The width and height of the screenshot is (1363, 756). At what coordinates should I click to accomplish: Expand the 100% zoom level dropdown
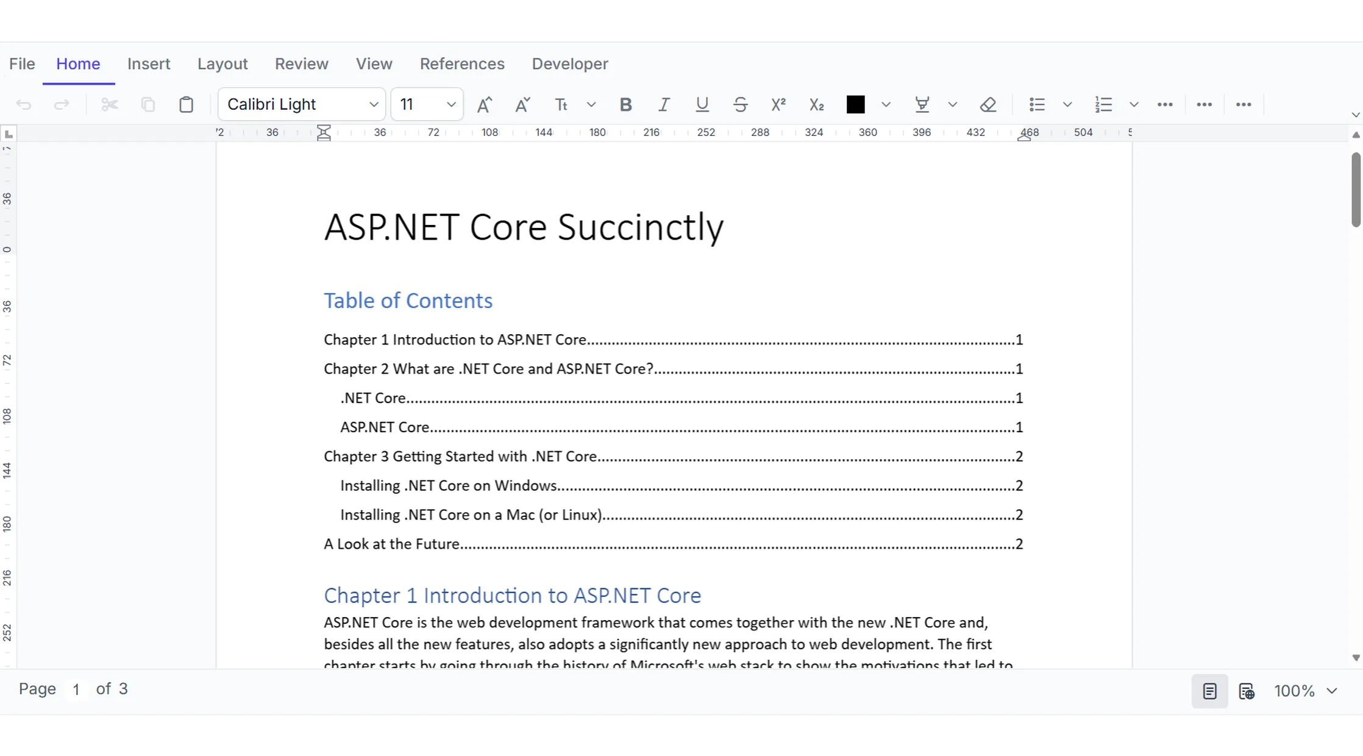1305,691
